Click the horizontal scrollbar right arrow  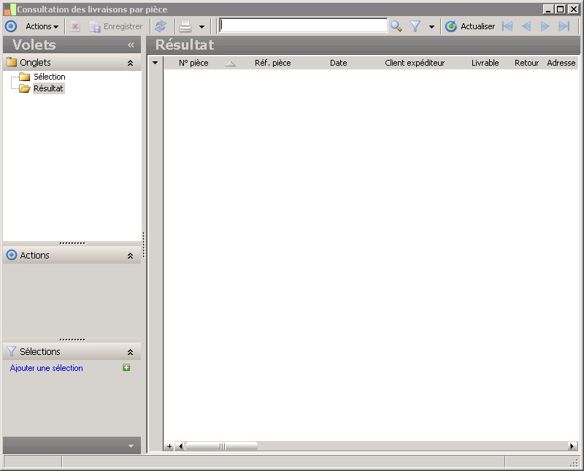pos(572,446)
